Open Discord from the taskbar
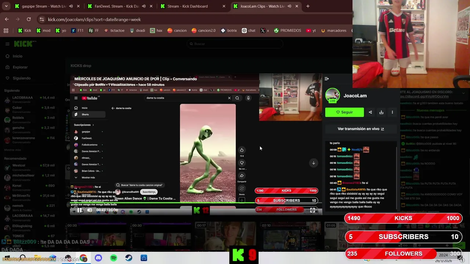Viewport: 470px width, 264px height. [98, 258]
